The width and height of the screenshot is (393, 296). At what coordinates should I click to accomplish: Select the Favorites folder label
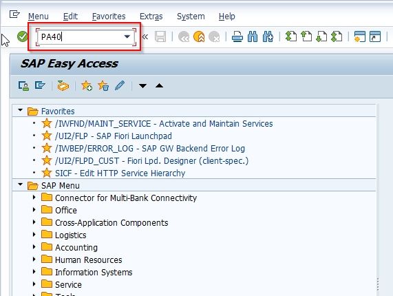point(58,112)
